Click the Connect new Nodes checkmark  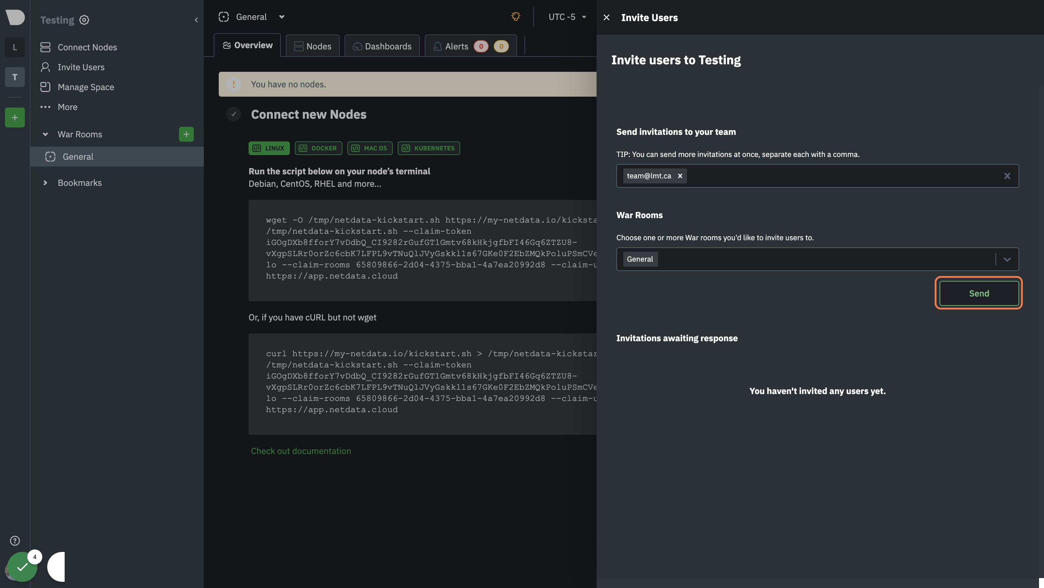[233, 114]
